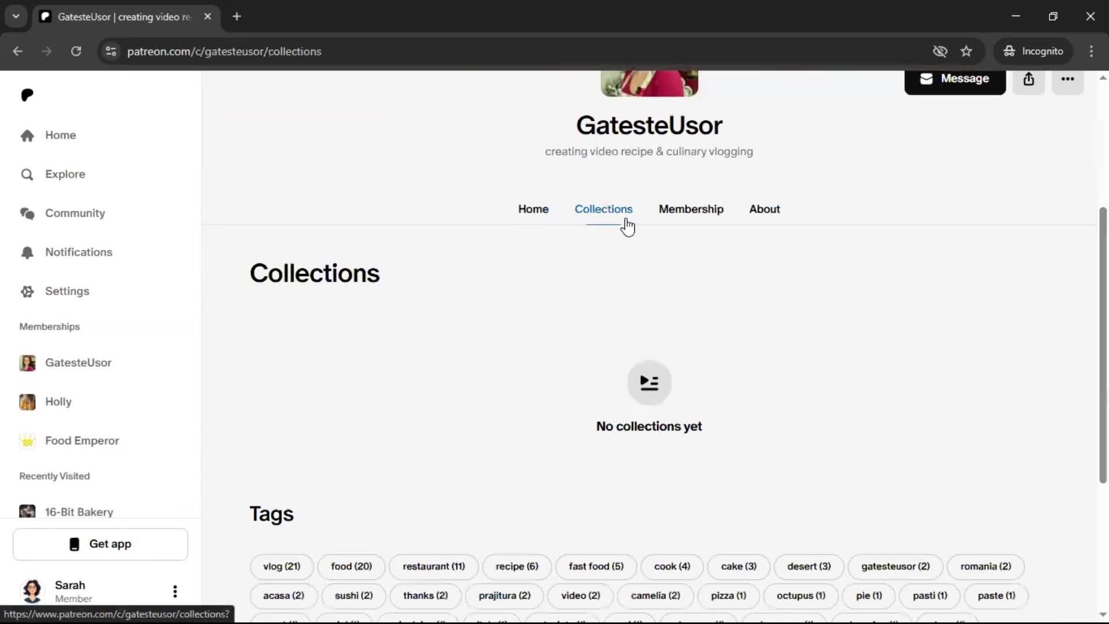This screenshot has width=1109, height=624.
Task: Filter by vlog (21) tag
Action: point(282,567)
